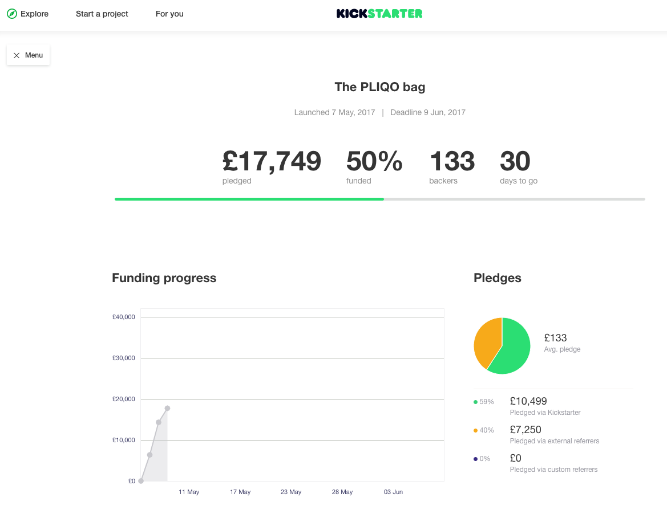Click the purple dot beside 0%
667x526 pixels.
[x=476, y=459]
